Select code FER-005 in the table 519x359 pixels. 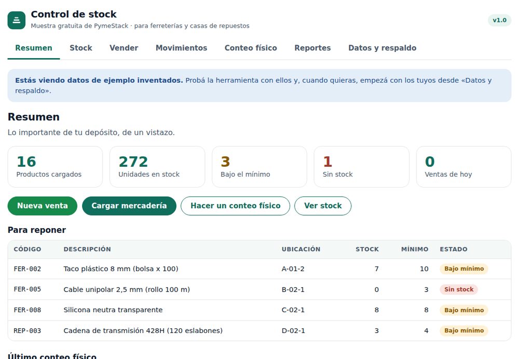pos(28,289)
